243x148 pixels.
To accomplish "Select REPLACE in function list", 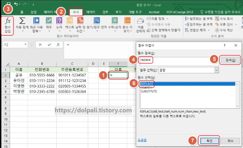I will [188, 84].
